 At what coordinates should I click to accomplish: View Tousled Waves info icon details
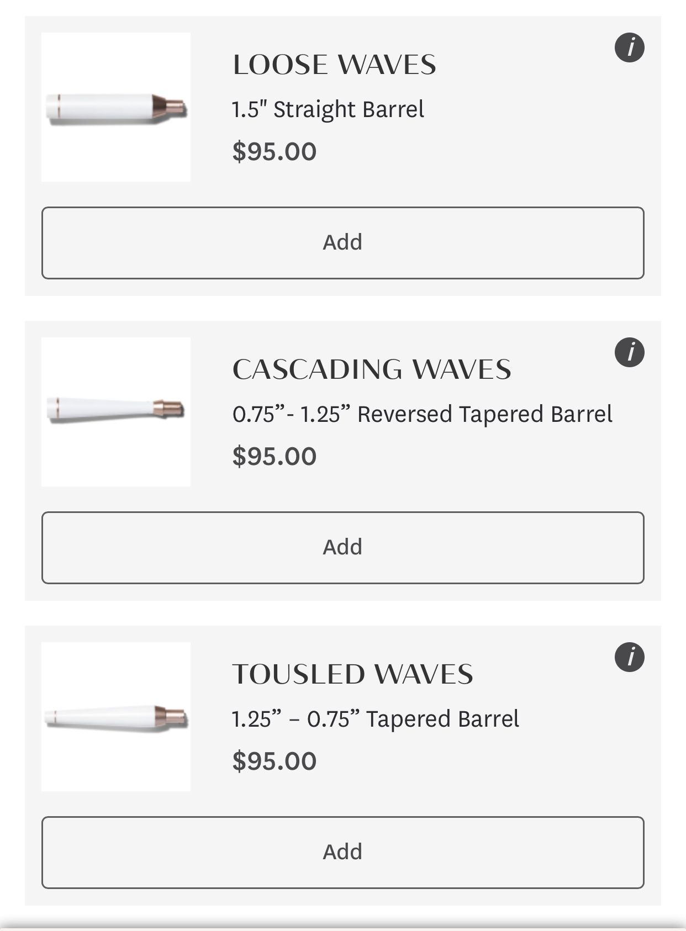click(x=630, y=657)
